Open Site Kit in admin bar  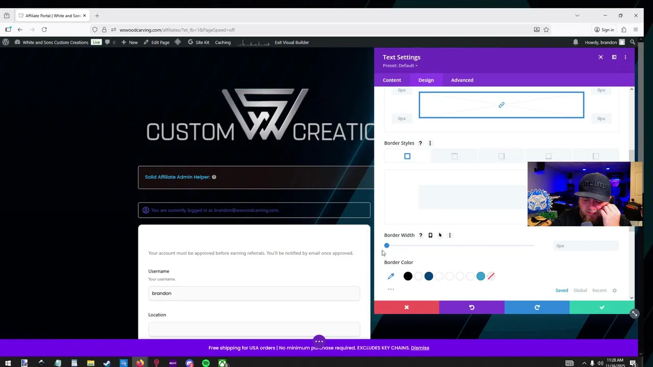[198, 42]
